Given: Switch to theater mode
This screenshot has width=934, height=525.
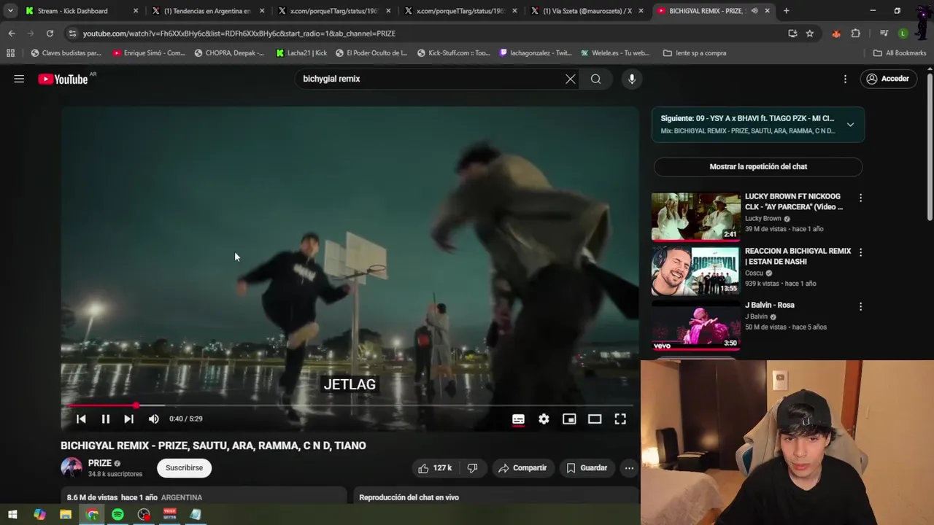Looking at the screenshot, I should [x=595, y=419].
